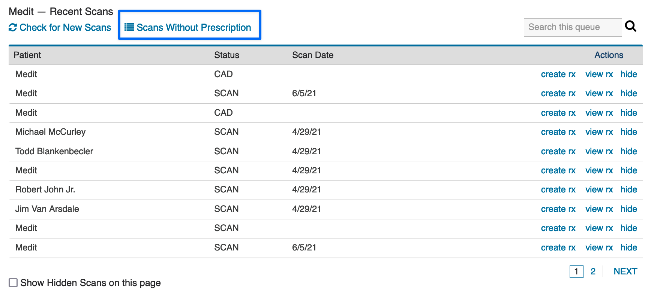Click SCAN status in Todd Blankenbecler row

click(226, 151)
